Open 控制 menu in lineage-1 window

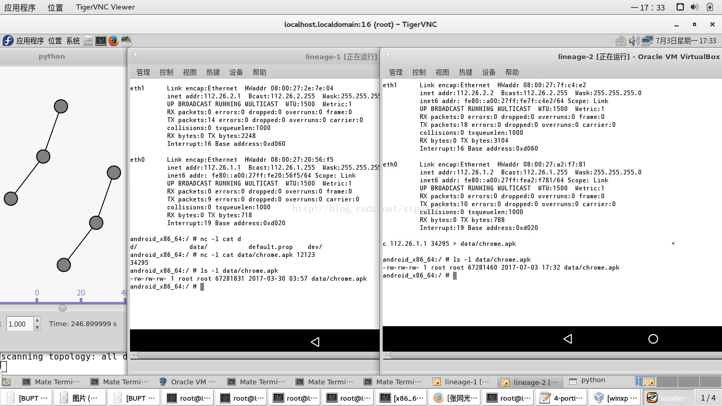166,72
